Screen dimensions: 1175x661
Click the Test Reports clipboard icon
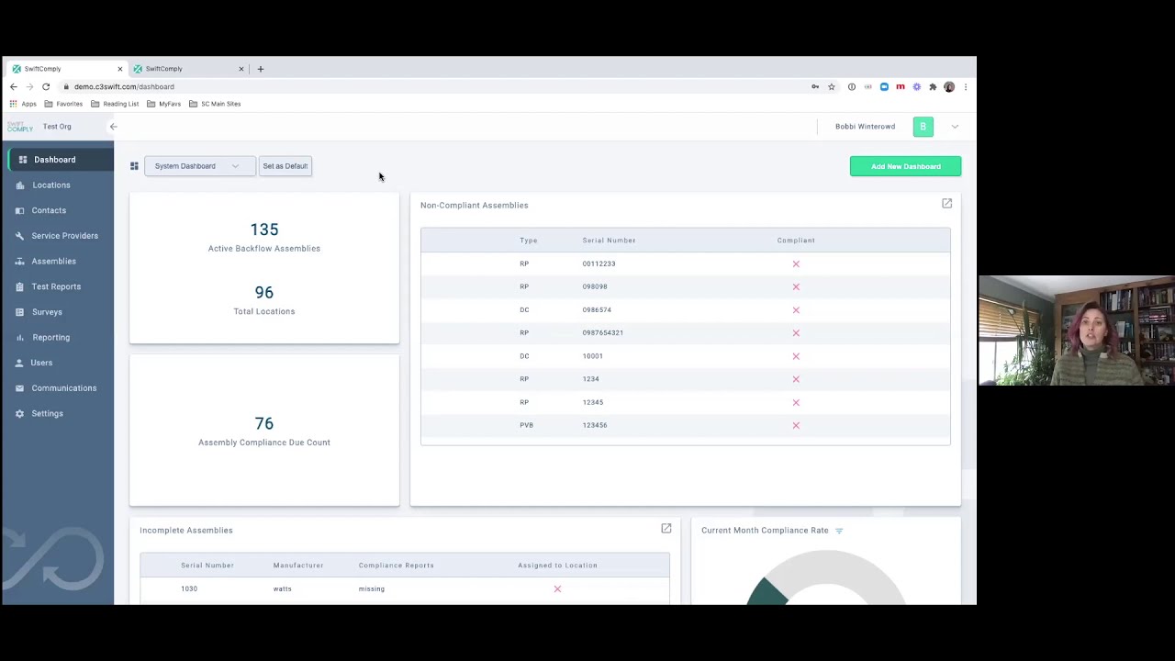point(20,286)
